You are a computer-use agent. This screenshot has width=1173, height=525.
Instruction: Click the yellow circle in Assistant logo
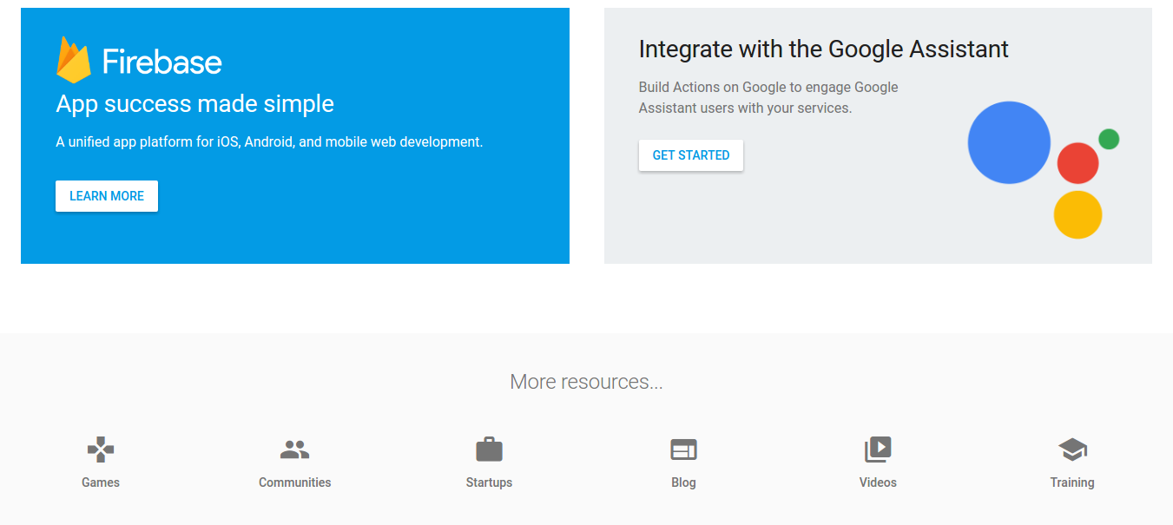tap(1077, 214)
